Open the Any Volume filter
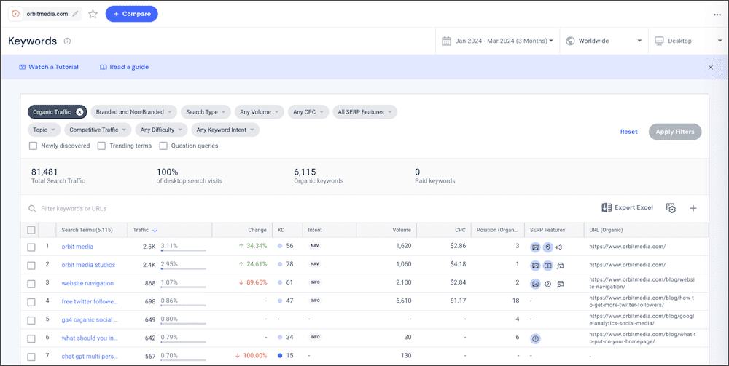Viewport: 729px width, 366px height. [x=260, y=112]
